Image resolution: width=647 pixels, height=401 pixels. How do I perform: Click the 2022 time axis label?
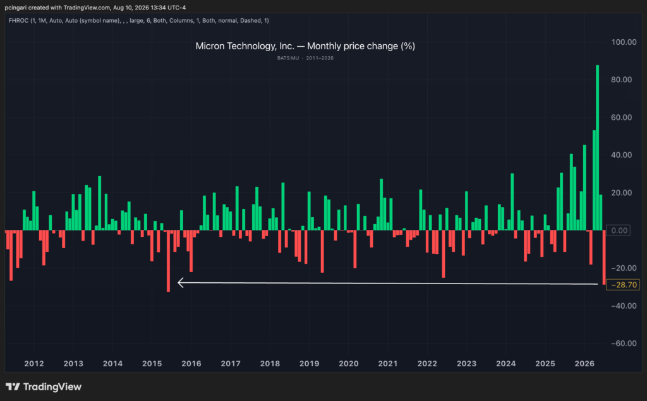pyautogui.click(x=427, y=364)
